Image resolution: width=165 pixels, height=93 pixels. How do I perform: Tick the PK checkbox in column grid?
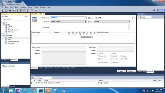[x=69, y=34]
